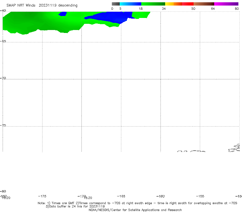Click the 16:20 swath time beside -170
The image size is (242, 212).
[x=88, y=198]
